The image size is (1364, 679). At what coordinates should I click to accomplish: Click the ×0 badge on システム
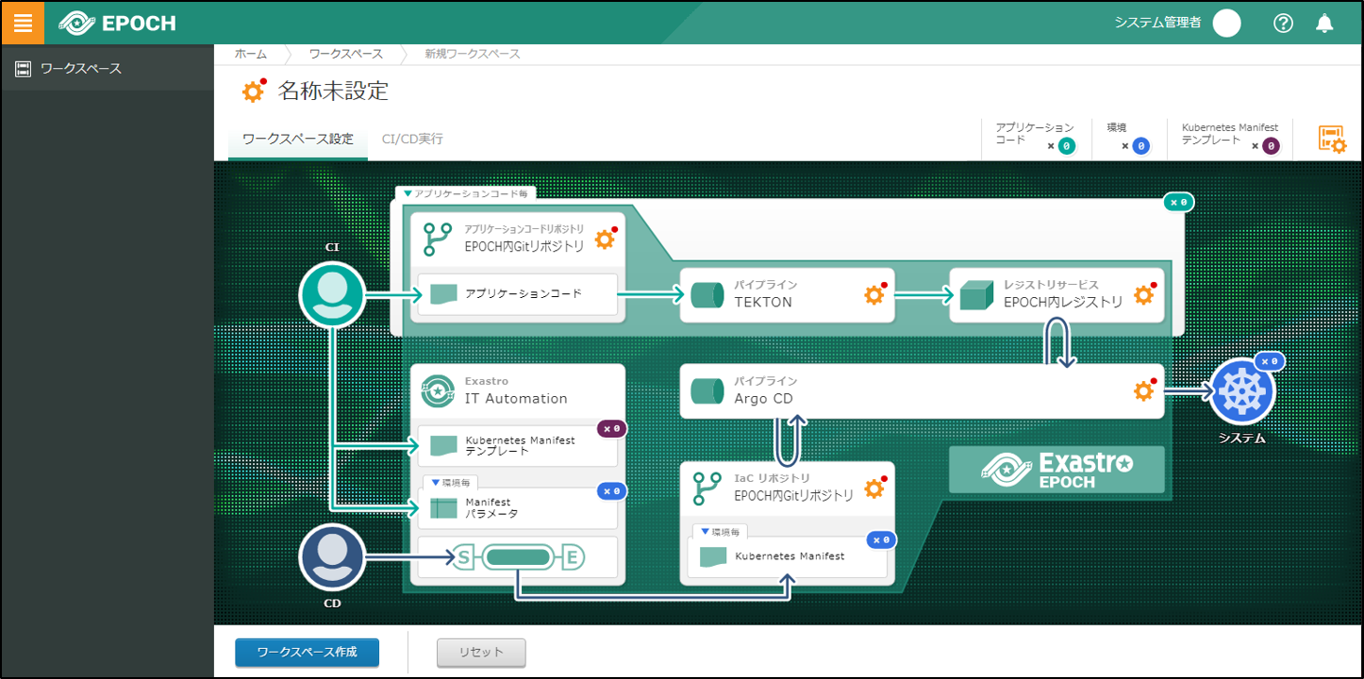point(1270,361)
